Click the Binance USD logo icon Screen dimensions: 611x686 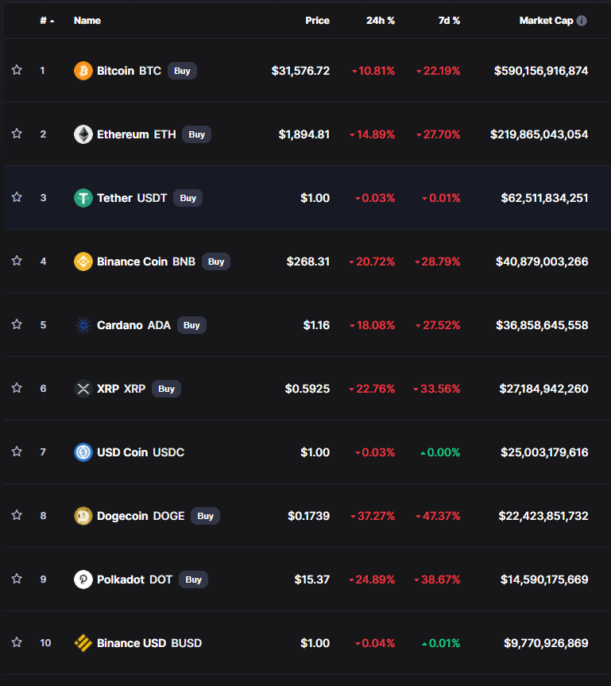(83, 643)
